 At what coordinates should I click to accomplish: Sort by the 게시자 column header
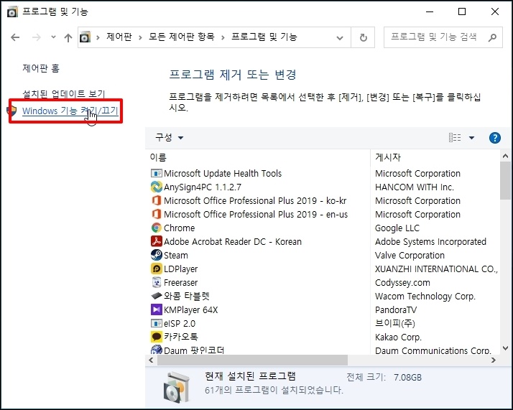click(x=388, y=157)
